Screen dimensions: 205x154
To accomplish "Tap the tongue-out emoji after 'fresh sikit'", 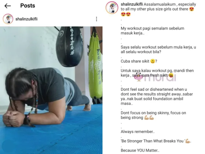I will coord(171,75).
